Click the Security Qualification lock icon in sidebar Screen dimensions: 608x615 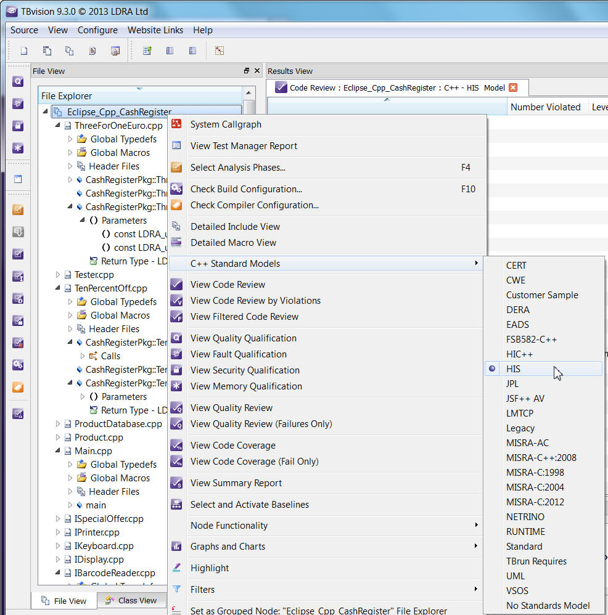tap(18, 126)
